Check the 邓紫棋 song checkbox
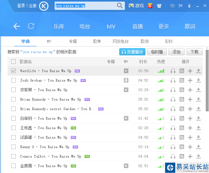Screen dimensions: 209x173 coord(13,90)
